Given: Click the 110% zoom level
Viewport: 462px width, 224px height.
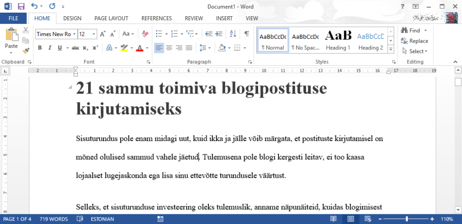Looking at the screenshot, I should pos(447,219).
